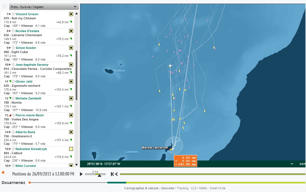
Task: Click the orange distance measurement box
Action: tap(185, 161)
